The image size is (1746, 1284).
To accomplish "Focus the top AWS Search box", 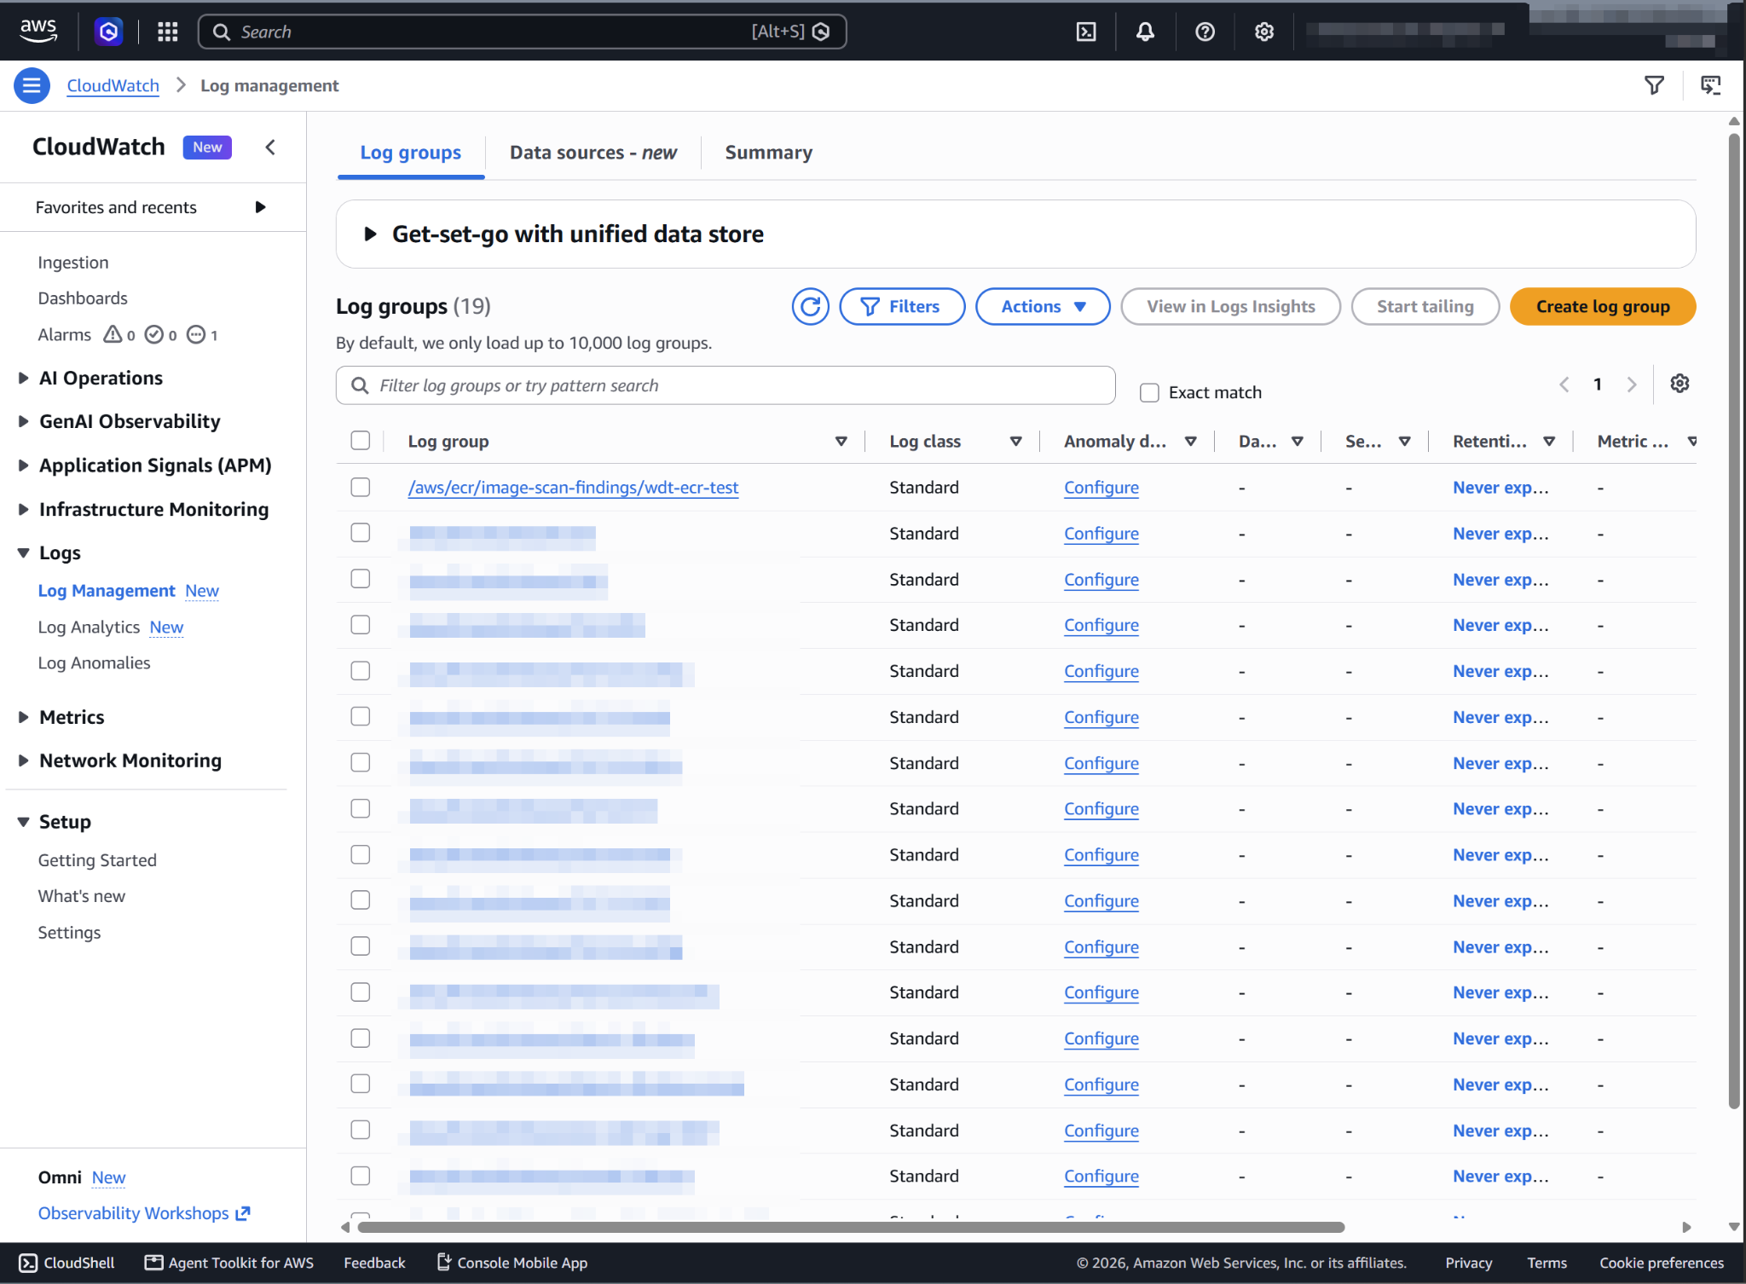I will [x=522, y=32].
